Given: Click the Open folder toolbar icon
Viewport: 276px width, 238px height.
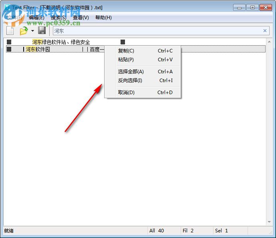Looking at the screenshot, I should (24, 31).
